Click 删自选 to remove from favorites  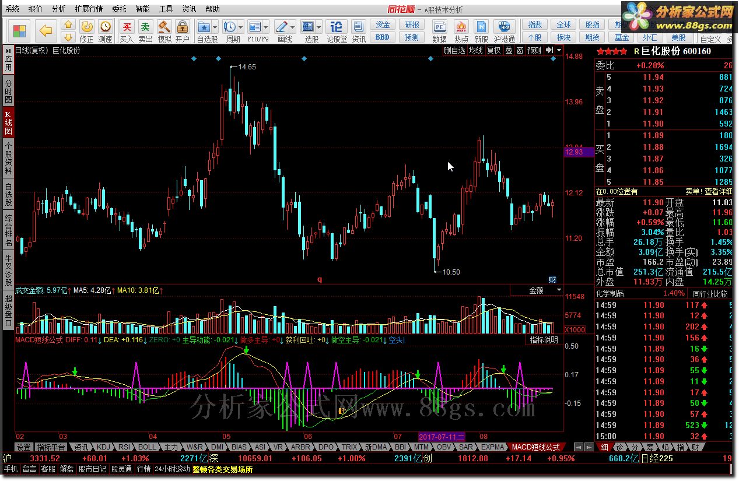[x=454, y=51]
